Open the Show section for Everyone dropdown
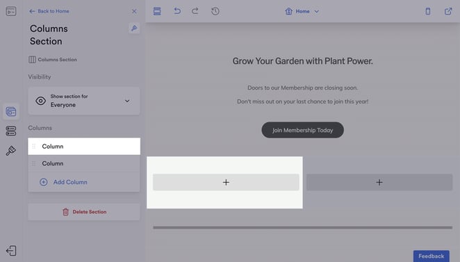The height and width of the screenshot is (262, 460). (84, 101)
